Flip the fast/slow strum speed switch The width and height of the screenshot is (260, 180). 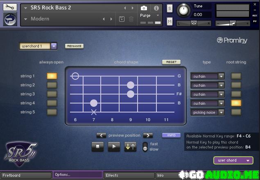pos(145,146)
